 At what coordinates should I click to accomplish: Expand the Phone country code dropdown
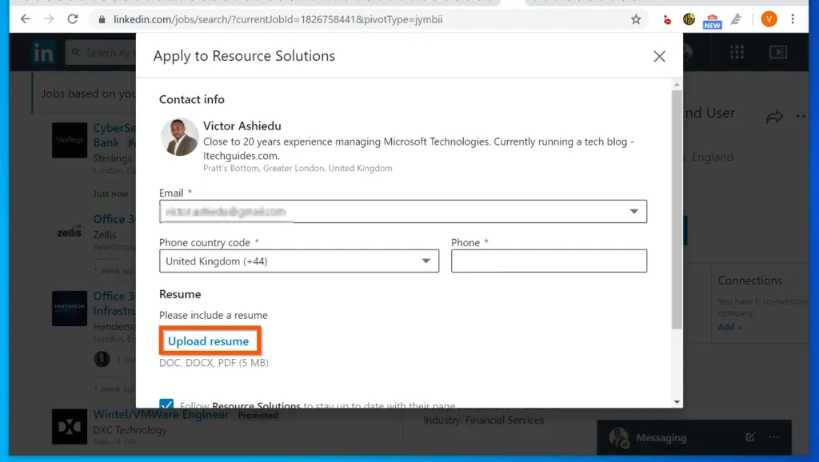[426, 261]
